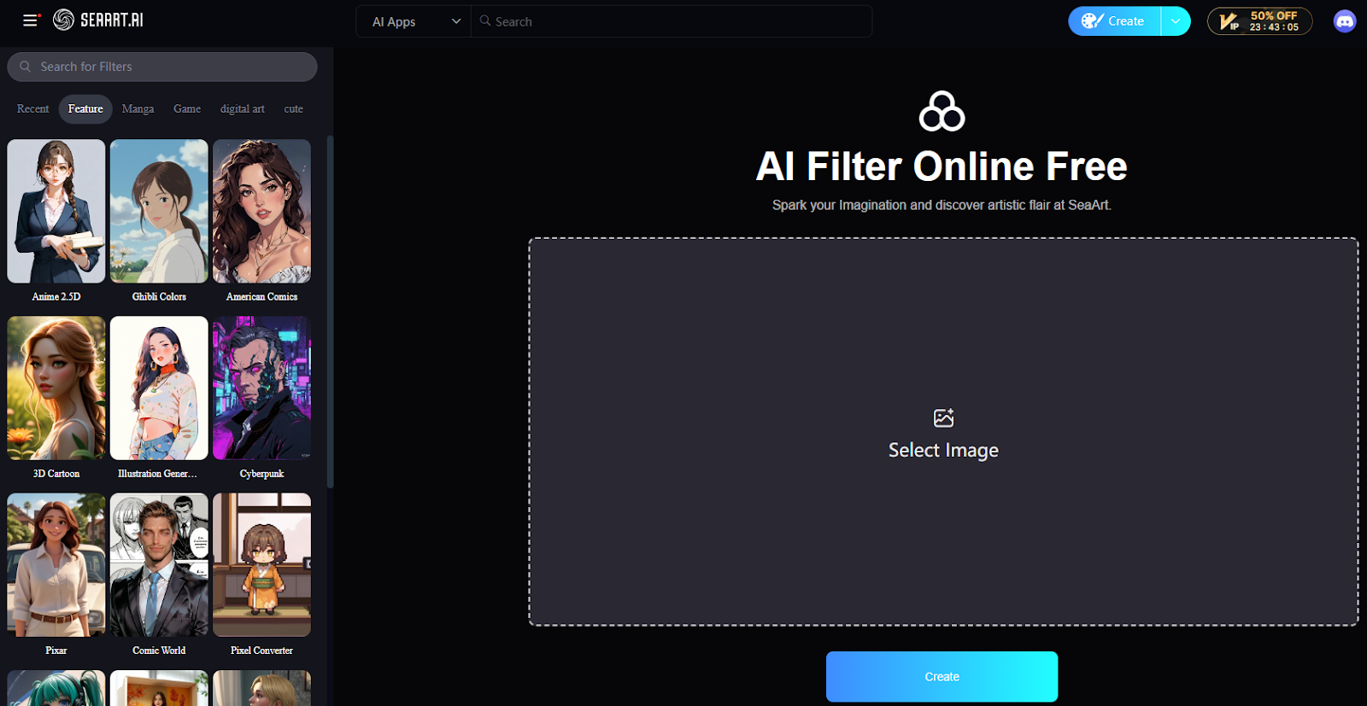Pick the Pixel Converter filter
This screenshot has height=706, width=1367.
pos(261,565)
